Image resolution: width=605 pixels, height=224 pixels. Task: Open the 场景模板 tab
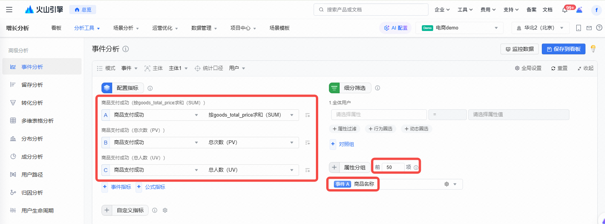[x=280, y=28]
